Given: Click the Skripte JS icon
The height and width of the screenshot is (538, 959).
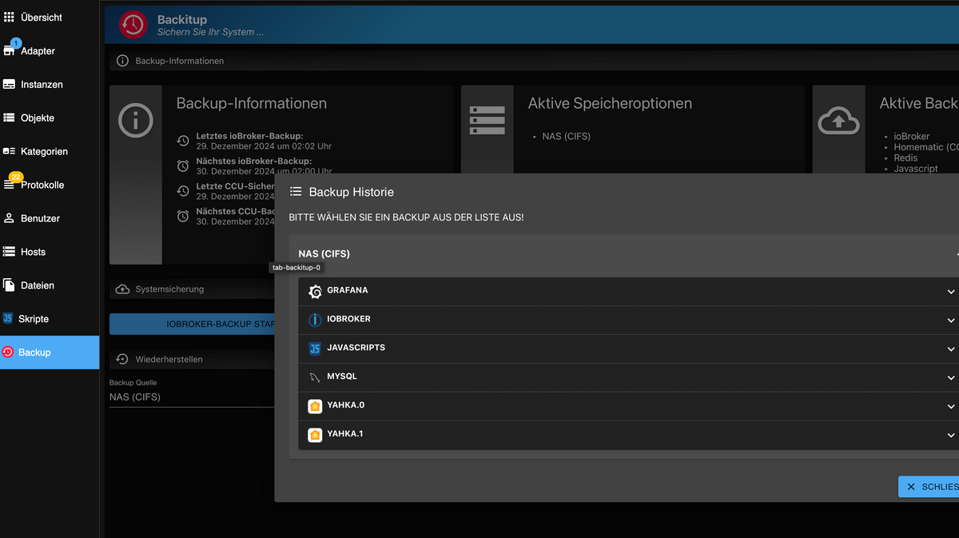Looking at the screenshot, I should (8, 318).
